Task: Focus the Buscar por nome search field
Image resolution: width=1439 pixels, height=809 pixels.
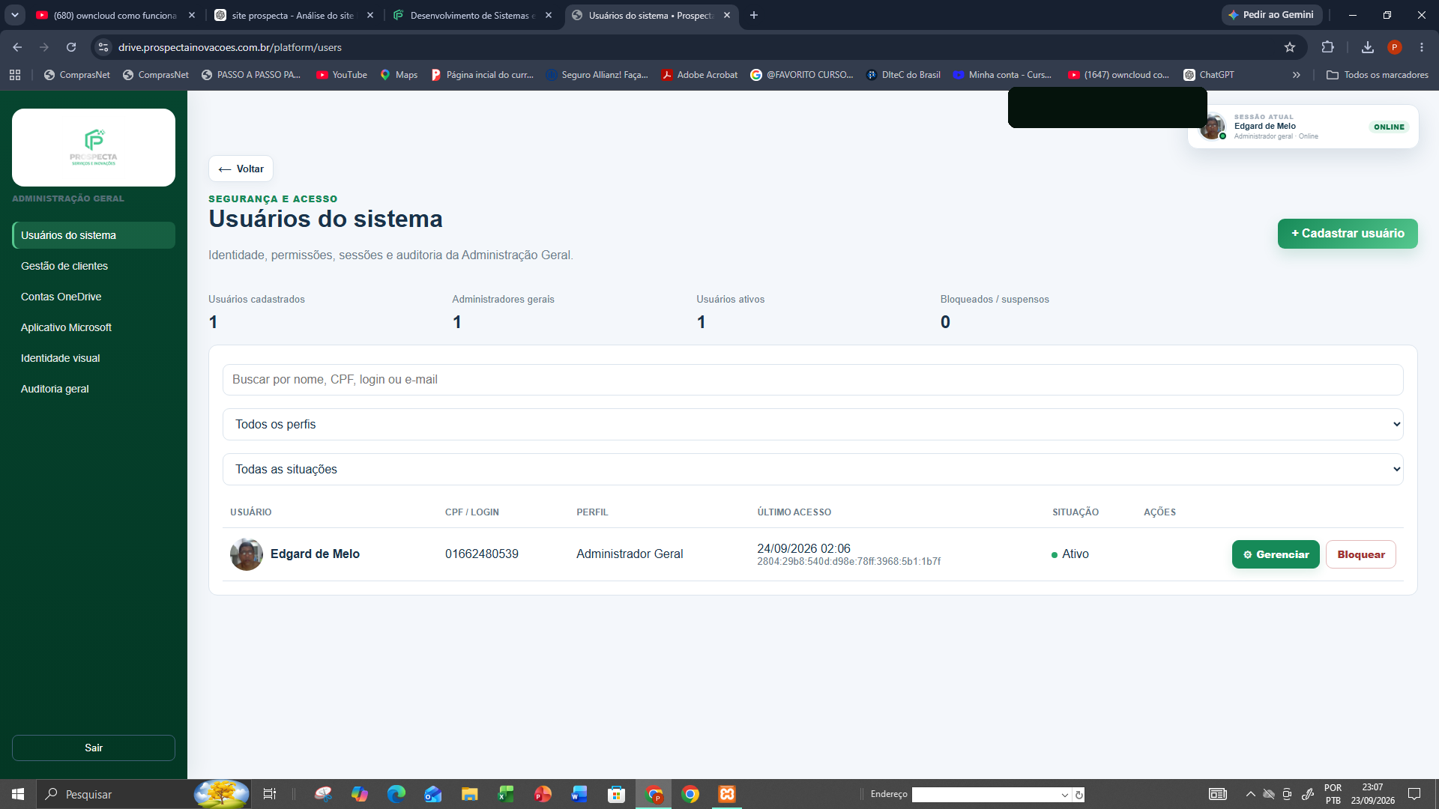Action: point(812,380)
